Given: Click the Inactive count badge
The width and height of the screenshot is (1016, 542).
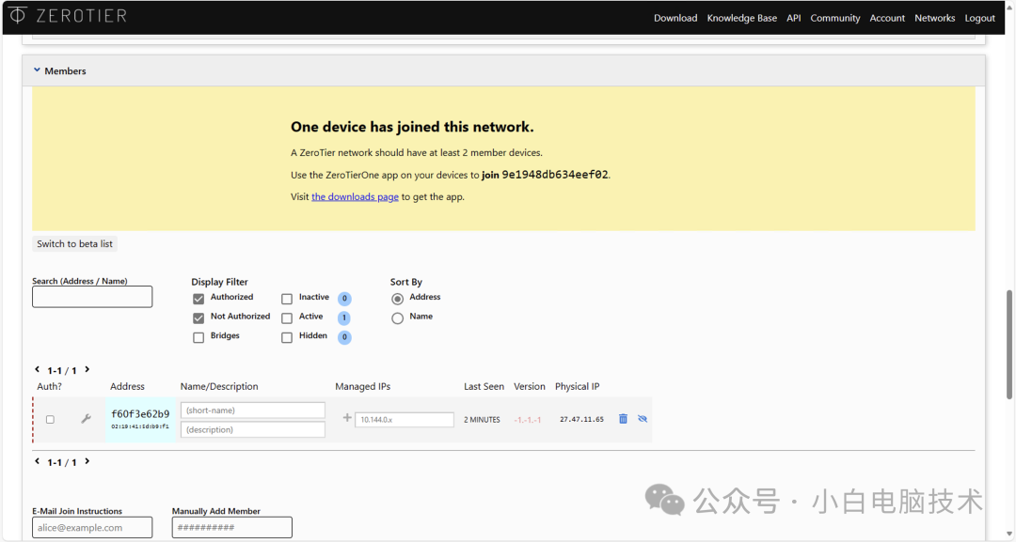Looking at the screenshot, I should [x=344, y=299].
